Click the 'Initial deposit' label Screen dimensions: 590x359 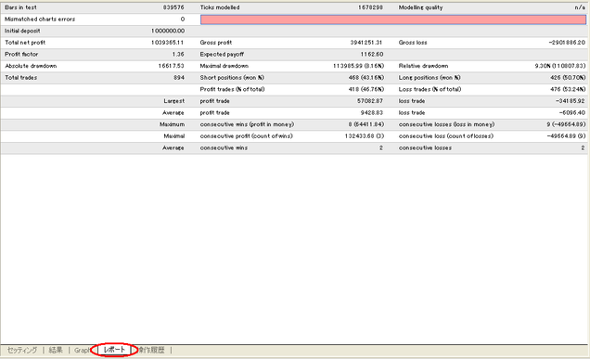(22, 31)
